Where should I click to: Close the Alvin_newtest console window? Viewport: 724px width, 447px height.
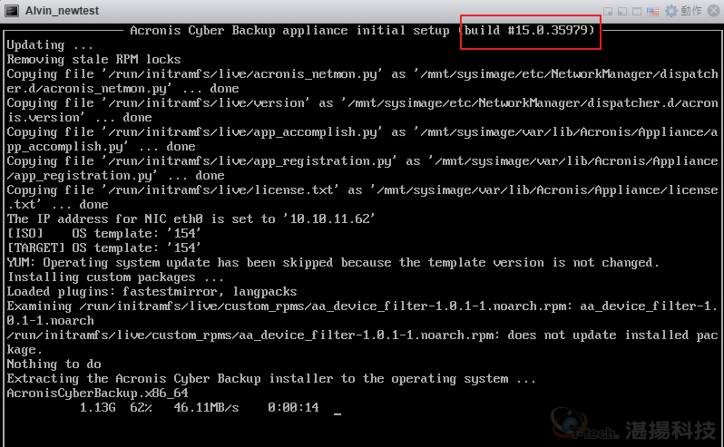coord(713,11)
